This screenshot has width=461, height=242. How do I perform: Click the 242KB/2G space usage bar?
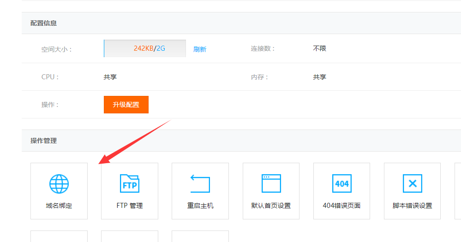click(x=145, y=48)
